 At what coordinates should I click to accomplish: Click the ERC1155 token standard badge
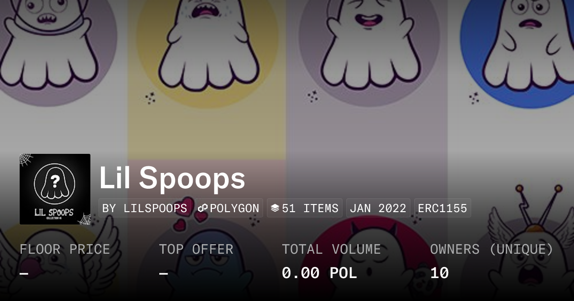pyautogui.click(x=442, y=208)
